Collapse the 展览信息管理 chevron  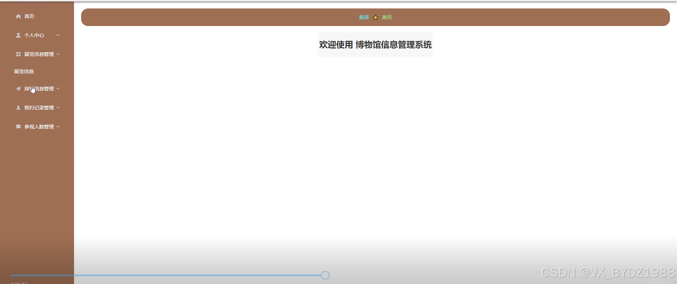(x=58, y=54)
